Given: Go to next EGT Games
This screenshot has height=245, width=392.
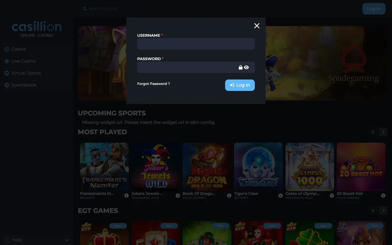Looking at the screenshot, I should coord(384,211).
